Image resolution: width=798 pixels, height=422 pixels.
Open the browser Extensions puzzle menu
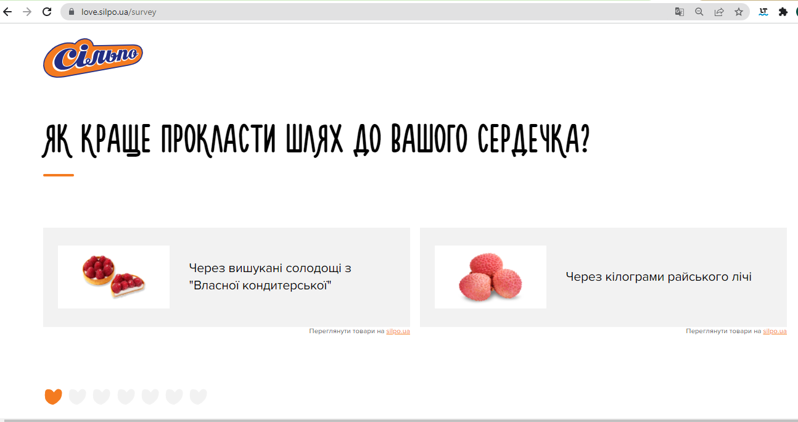[x=783, y=12]
